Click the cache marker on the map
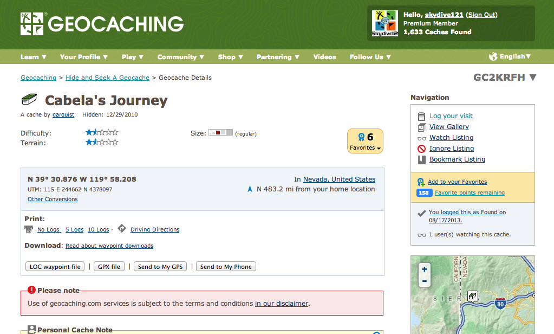The width and height of the screenshot is (554, 334). 473,296
